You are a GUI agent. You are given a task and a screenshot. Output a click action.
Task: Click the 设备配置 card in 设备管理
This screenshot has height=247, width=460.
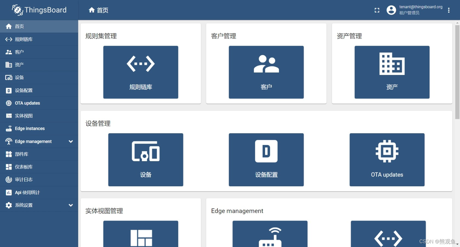(x=266, y=160)
